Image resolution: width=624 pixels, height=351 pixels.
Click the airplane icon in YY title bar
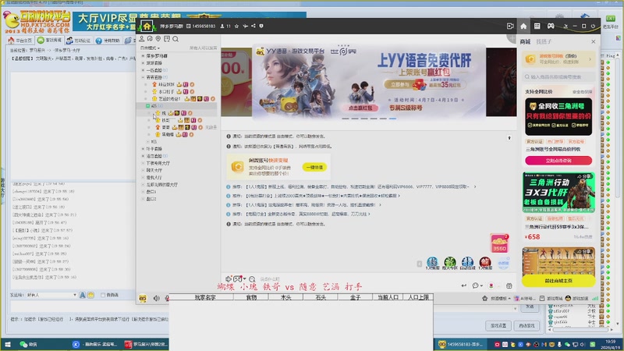coord(245,26)
